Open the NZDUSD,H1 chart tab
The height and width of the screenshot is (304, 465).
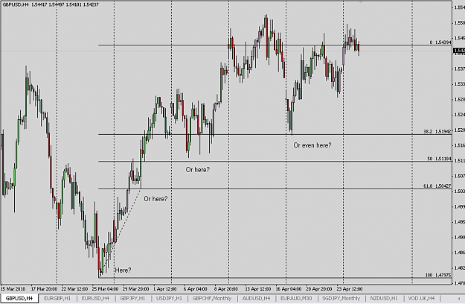384,298
